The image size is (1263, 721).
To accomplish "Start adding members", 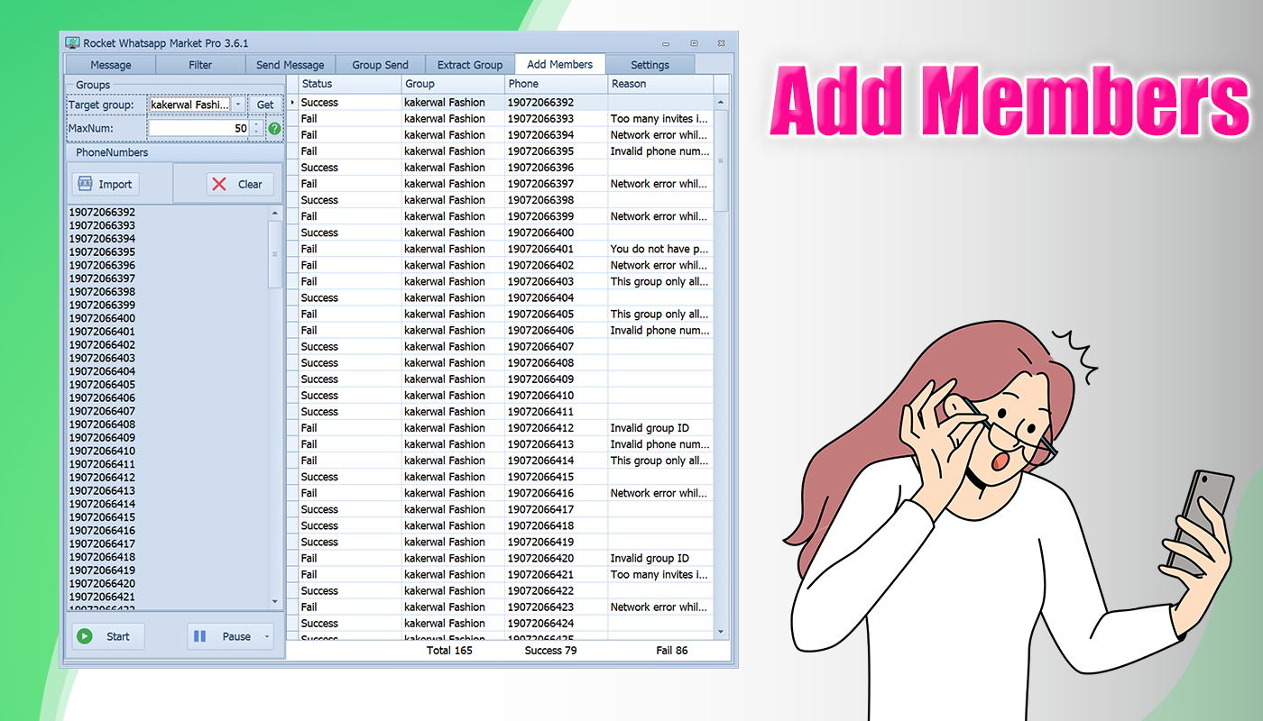I will [108, 636].
